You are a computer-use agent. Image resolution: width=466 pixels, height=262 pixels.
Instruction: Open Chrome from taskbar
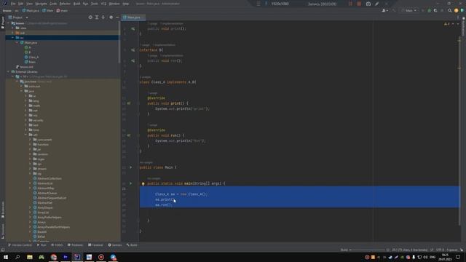(53, 257)
